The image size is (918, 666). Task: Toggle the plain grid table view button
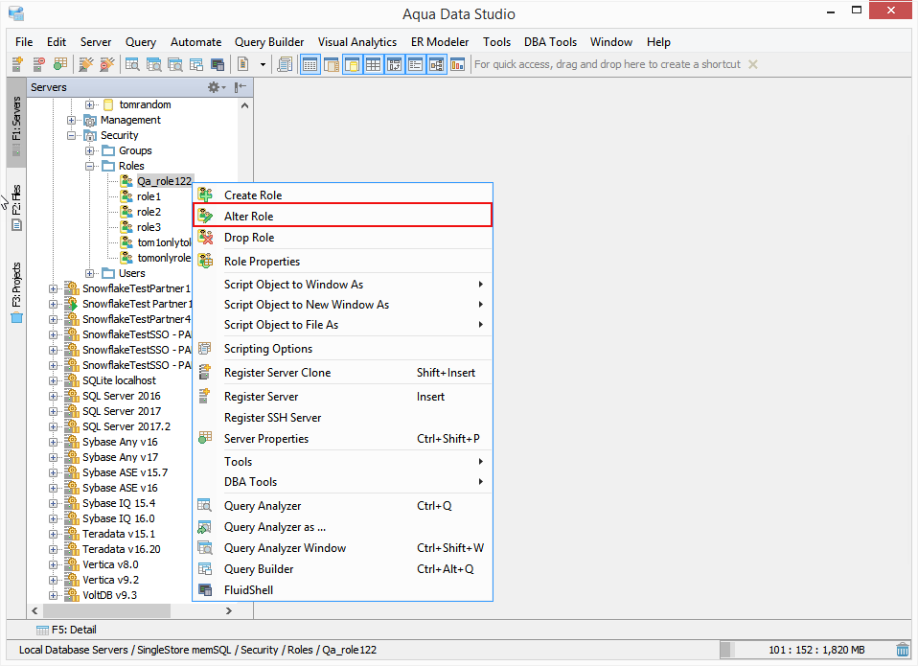pos(374,64)
